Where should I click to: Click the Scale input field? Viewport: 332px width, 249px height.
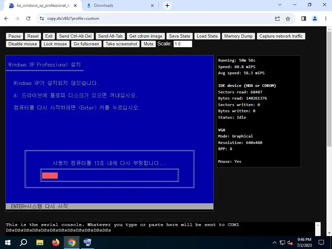pos(183,44)
